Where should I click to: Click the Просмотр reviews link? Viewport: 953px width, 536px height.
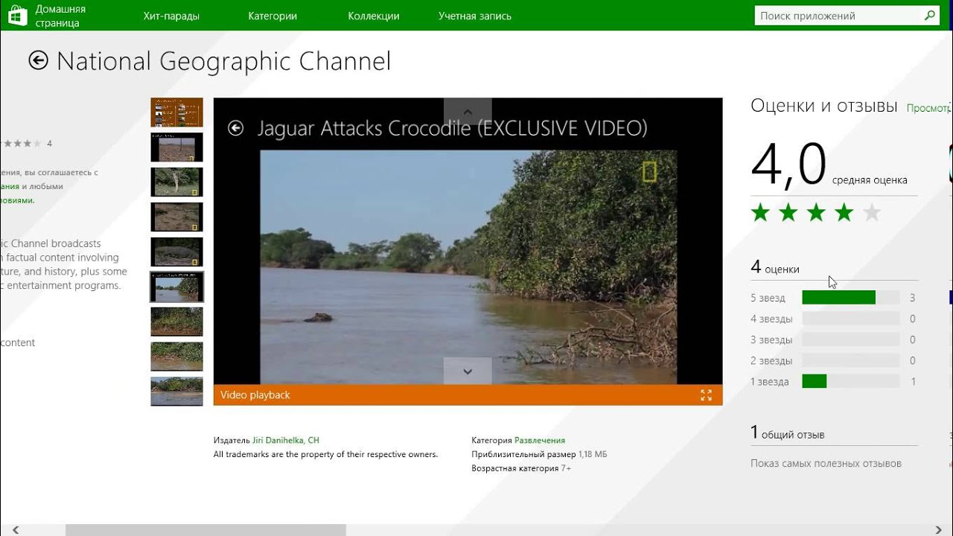point(929,108)
